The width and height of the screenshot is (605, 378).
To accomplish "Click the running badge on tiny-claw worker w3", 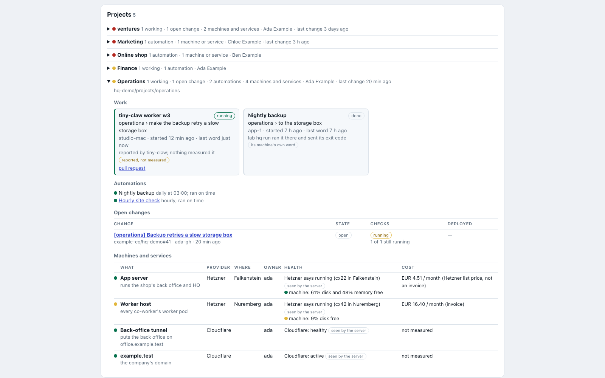I will (225, 116).
